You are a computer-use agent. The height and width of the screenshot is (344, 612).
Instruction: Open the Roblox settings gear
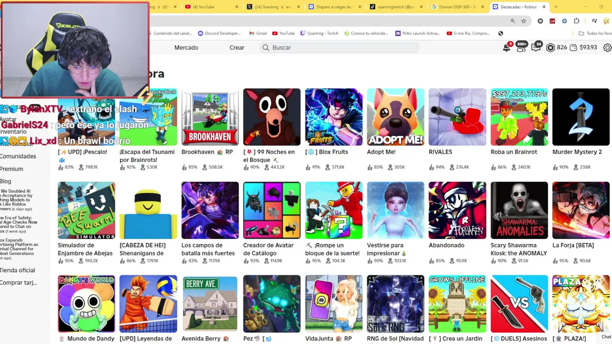coord(607,48)
